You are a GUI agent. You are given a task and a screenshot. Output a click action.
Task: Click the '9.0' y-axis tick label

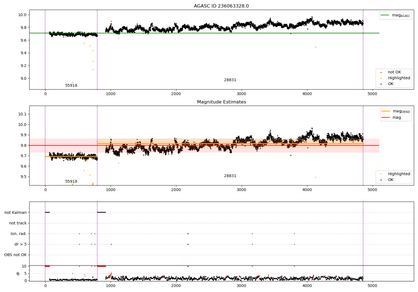(x=24, y=78)
